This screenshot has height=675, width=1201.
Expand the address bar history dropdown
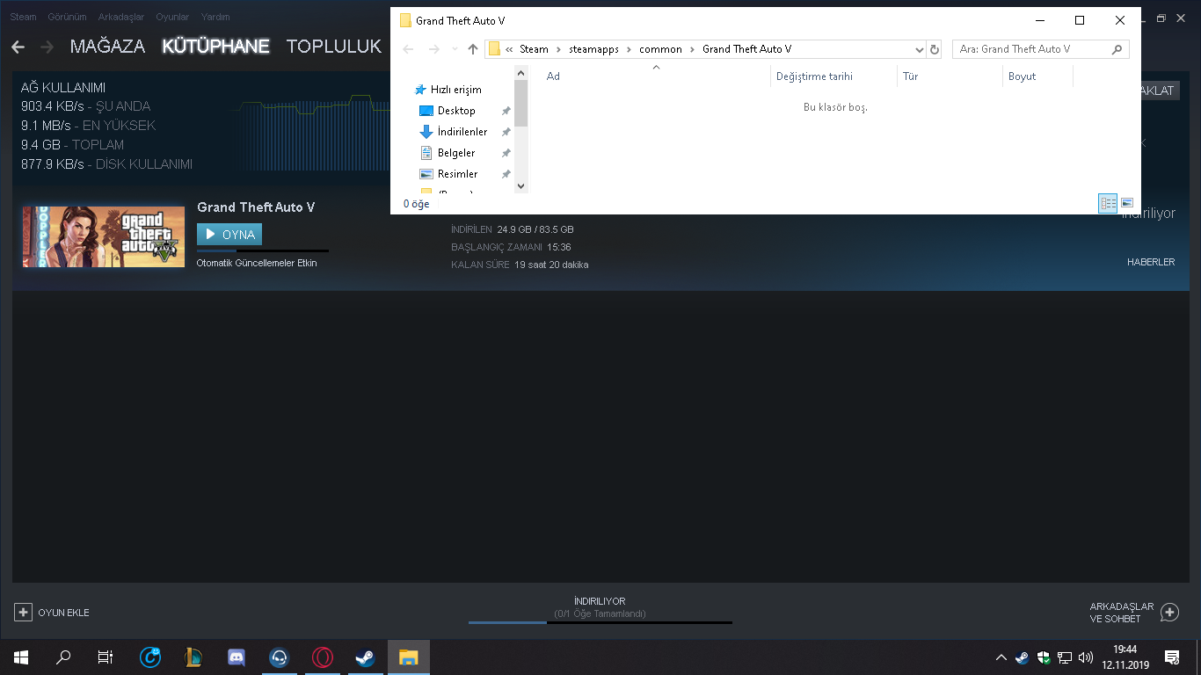pos(920,49)
